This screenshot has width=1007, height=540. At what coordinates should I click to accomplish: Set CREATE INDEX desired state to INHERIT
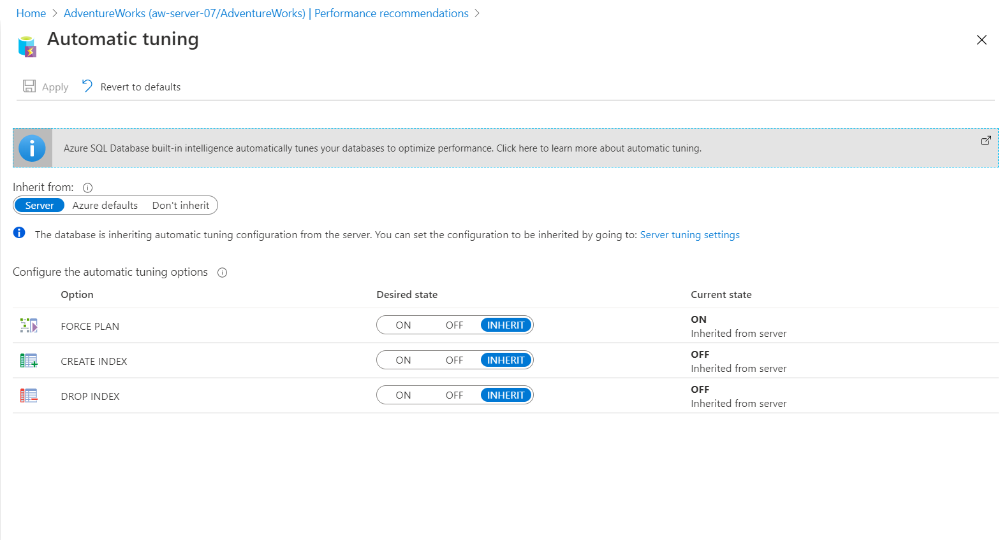506,360
